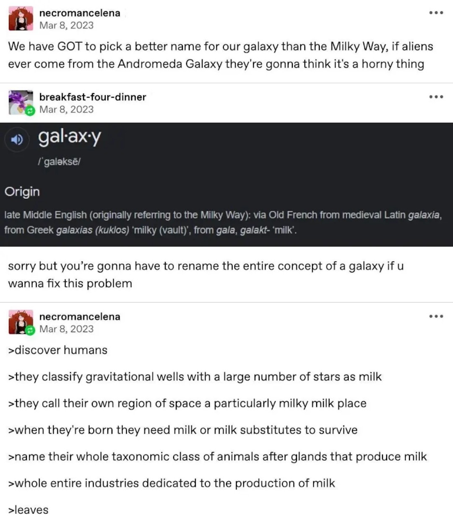The height and width of the screenshot is (531, 453).
Task: Click the phonetic spelling under gal·ax·y
Action: [59, 162]
